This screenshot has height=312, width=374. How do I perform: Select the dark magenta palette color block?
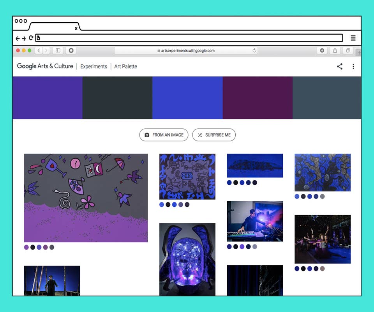[258, 98]
